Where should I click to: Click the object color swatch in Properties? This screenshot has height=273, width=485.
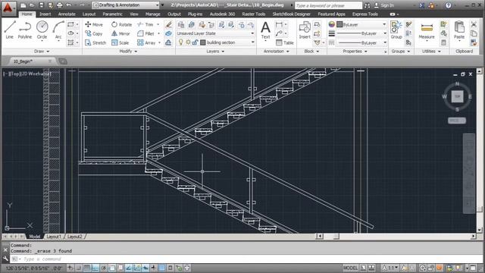coord(339,24)
